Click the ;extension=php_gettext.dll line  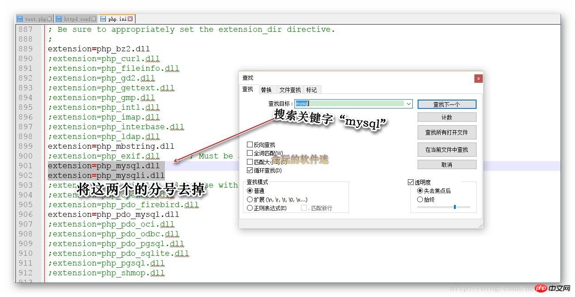click(111, 88)
